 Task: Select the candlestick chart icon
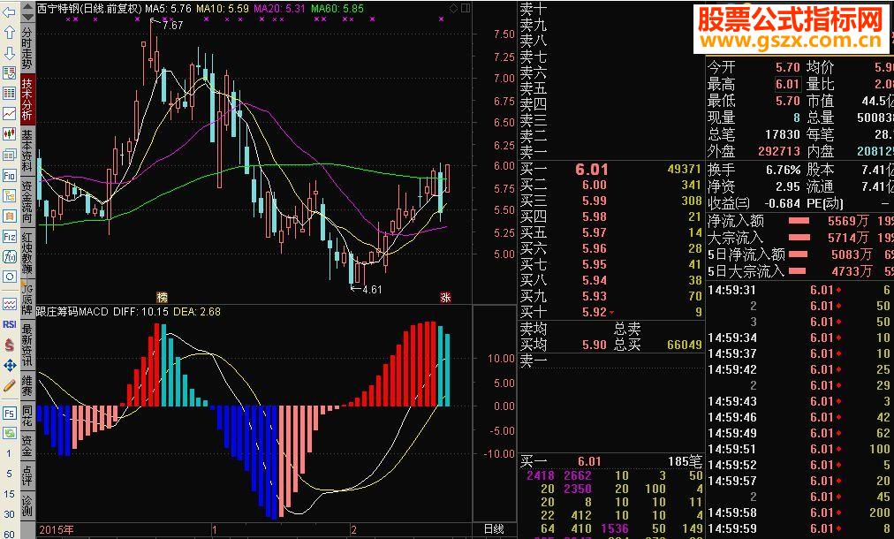[9, 134]
